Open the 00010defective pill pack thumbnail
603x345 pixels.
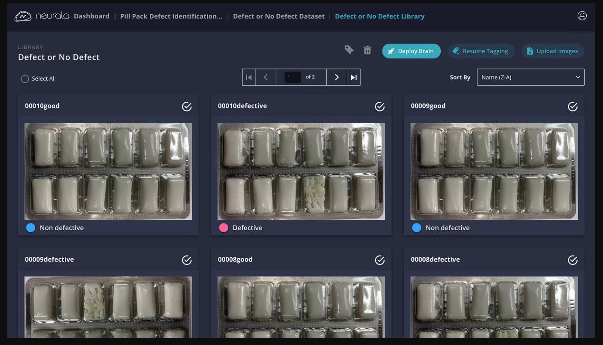pos(301,171)
